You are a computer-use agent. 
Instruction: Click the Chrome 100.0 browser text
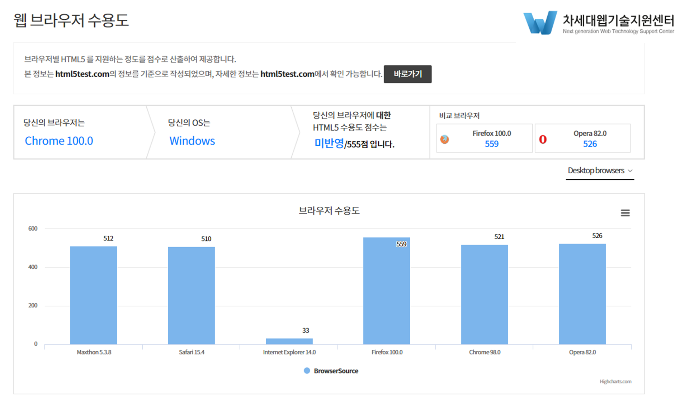point(59,141)
